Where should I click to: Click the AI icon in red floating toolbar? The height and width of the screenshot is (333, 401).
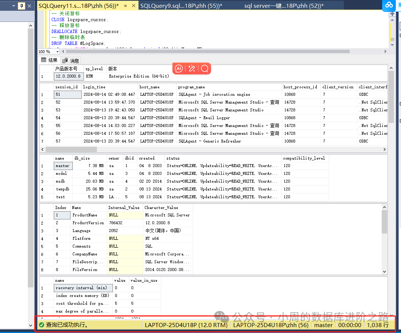pyautogui.click(x=179, y=68)
